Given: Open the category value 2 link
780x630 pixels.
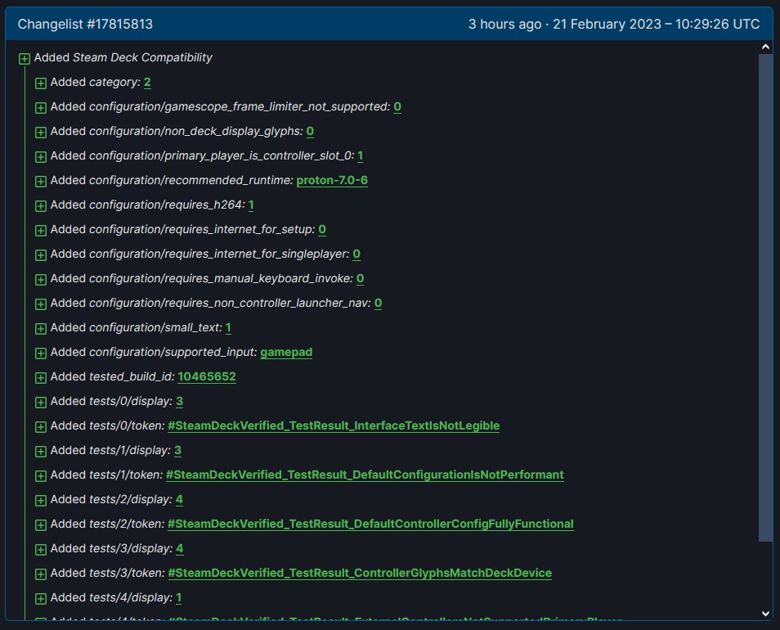Looking at the screenshot, I should (x=147, y=82).
